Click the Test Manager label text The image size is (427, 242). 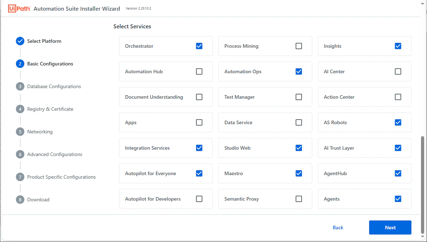click(x=239, y=97)
